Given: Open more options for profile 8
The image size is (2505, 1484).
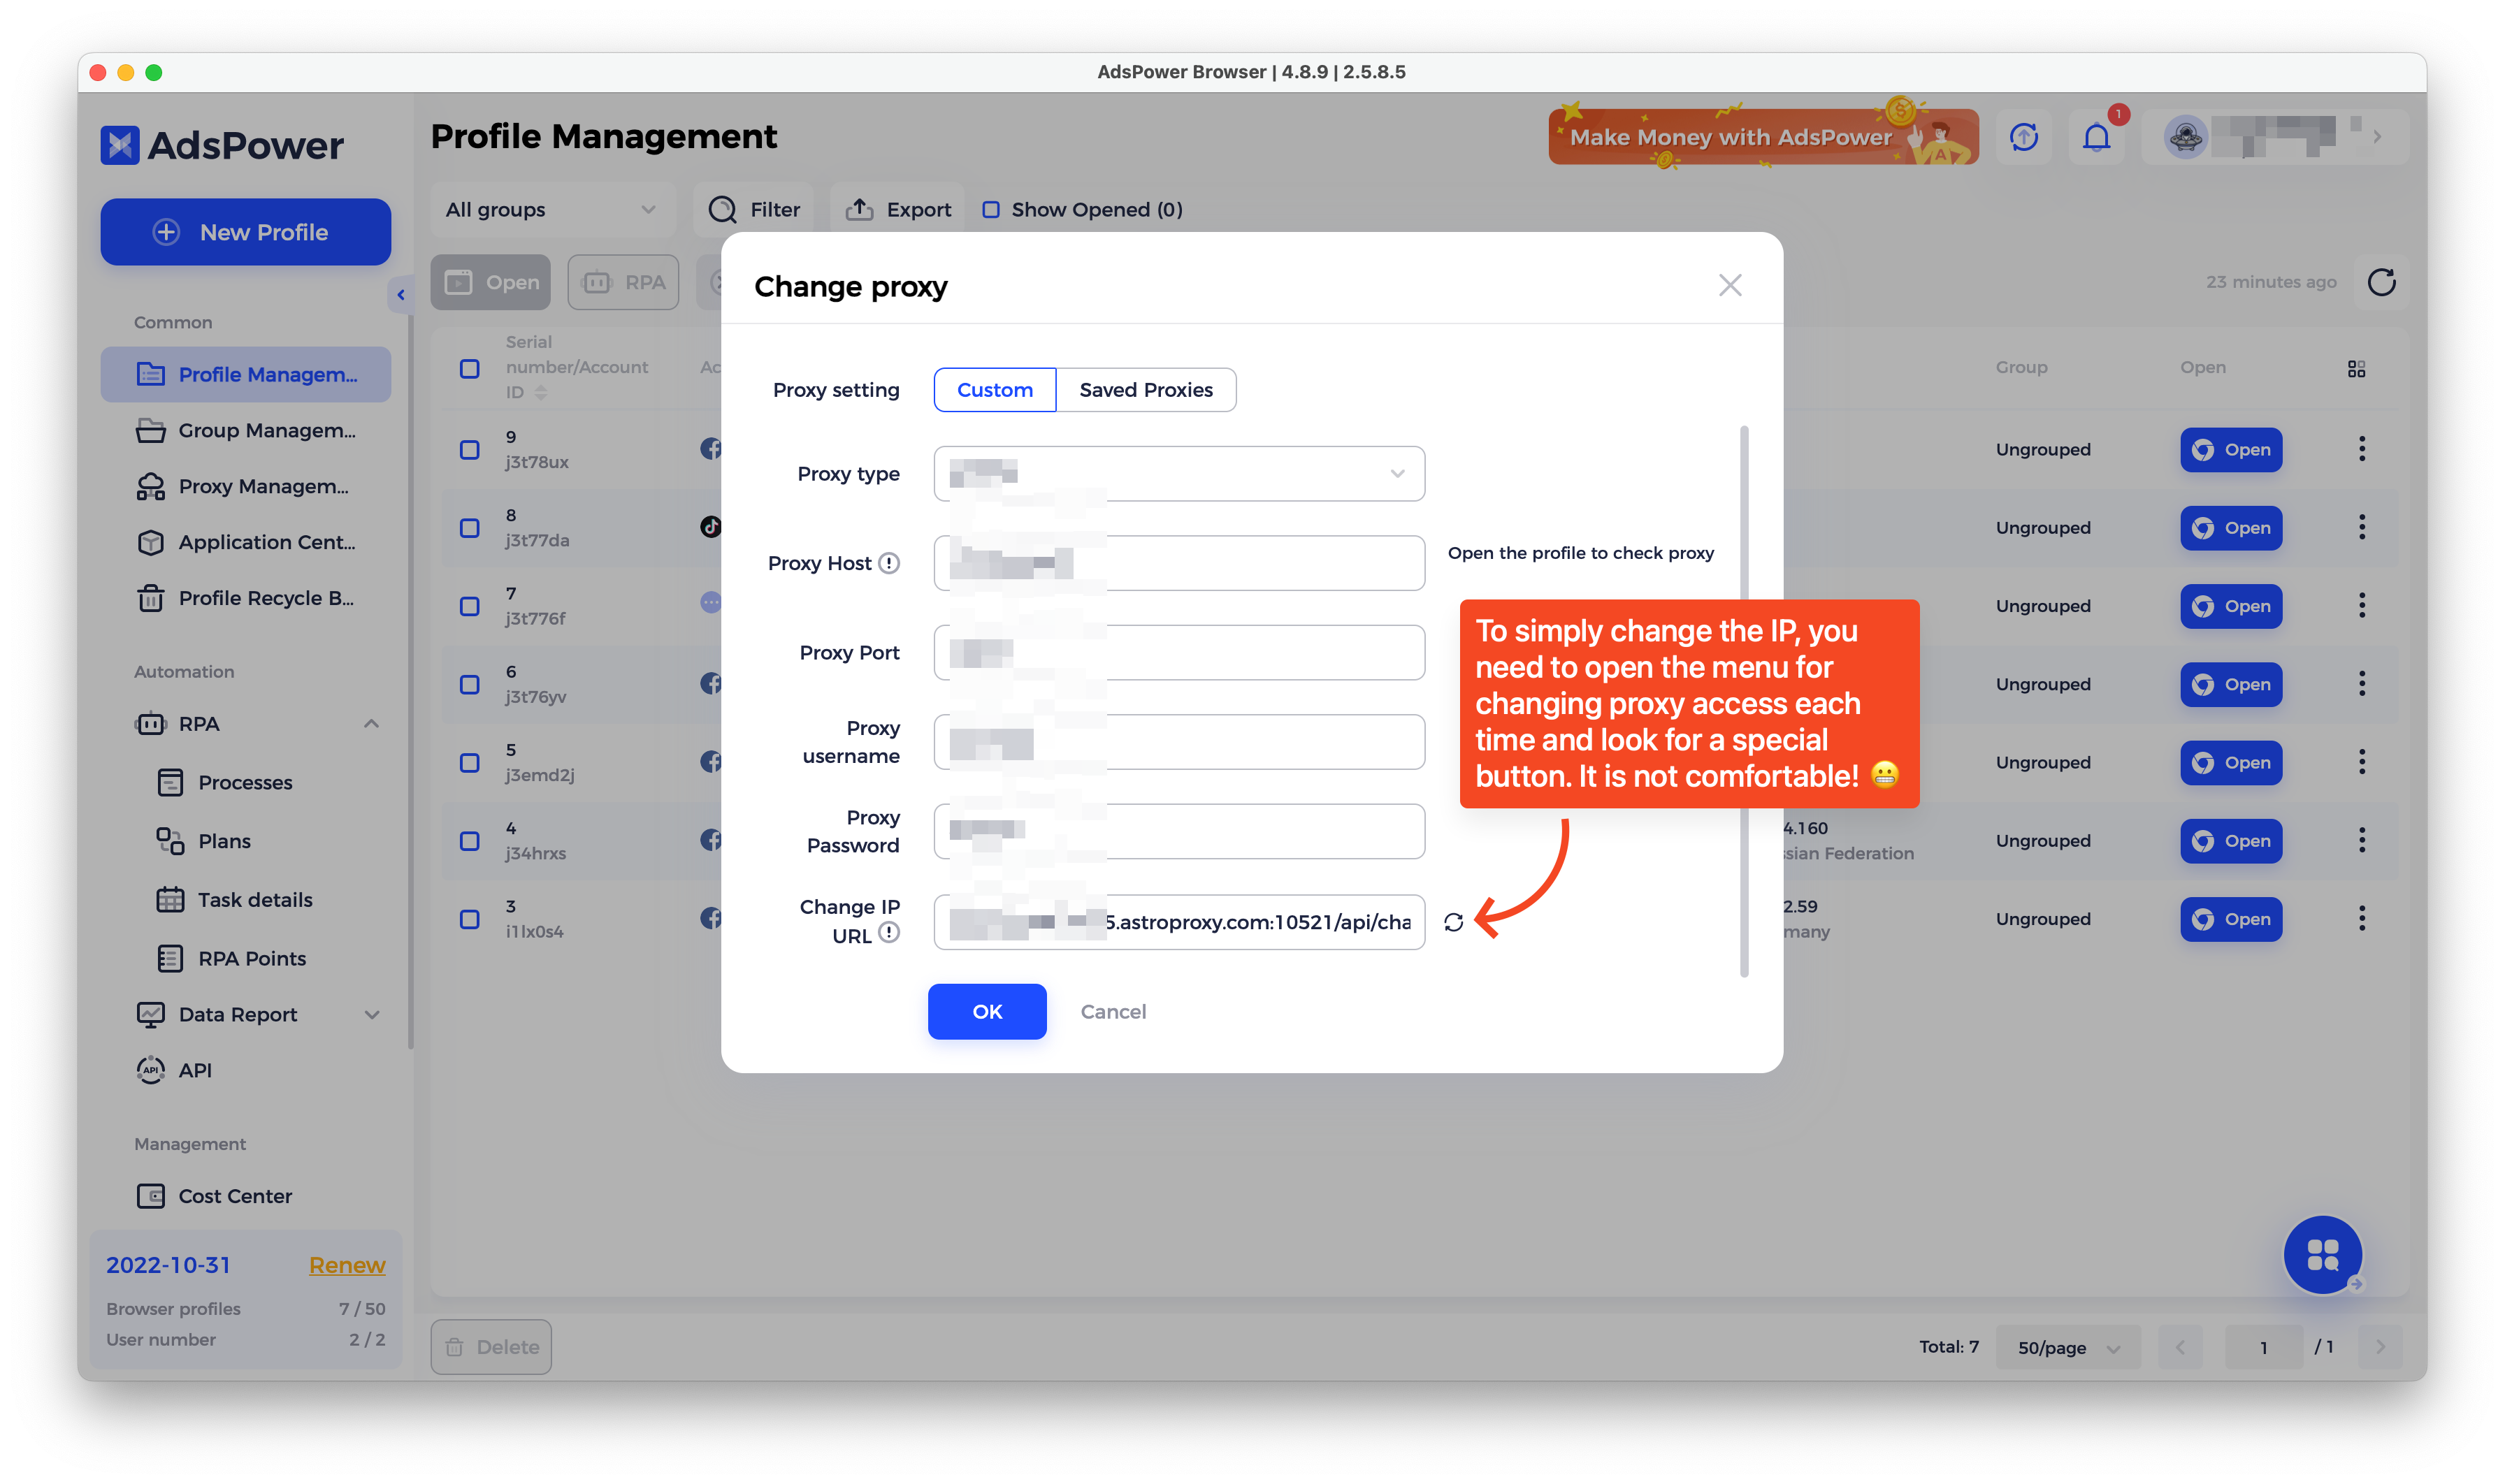Looking at the screenshot, I should [2361, 527].
